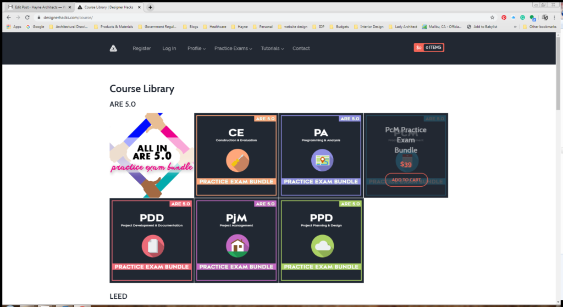Click the Course Library heading
Viewport: 563px width, 307px height.
(142, 88)
